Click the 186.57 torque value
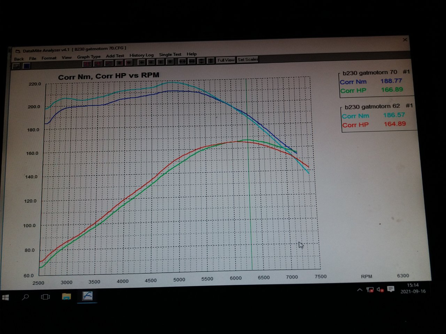446x334 pixels. (394, 115)
